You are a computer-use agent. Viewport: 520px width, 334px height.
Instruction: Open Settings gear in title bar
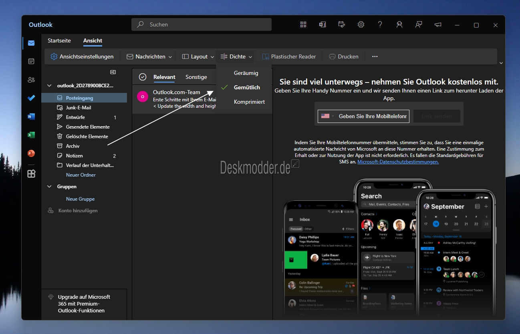point(361,24)
